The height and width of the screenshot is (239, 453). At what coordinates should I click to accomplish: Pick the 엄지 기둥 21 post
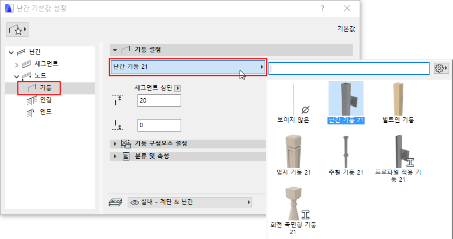pyautogui.click(x=294, y=155)
